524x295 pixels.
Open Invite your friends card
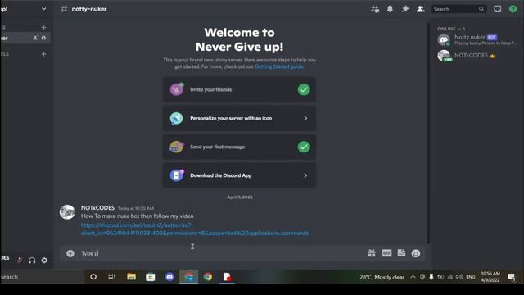(239, 89)
